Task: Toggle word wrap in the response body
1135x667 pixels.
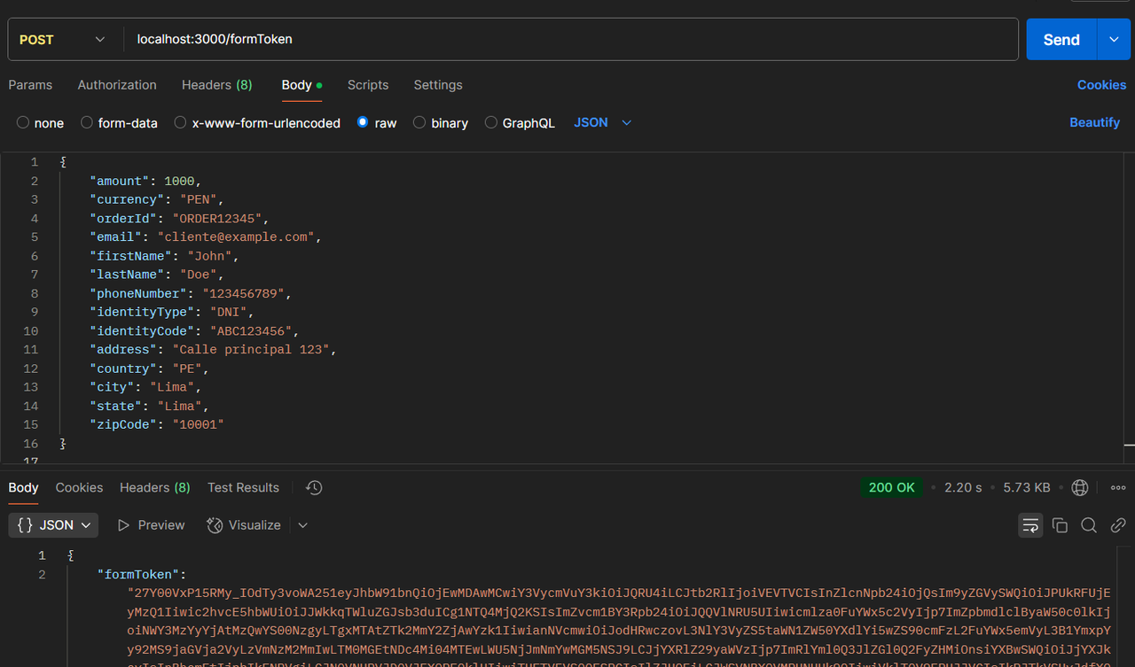Action: point(1030,524)
